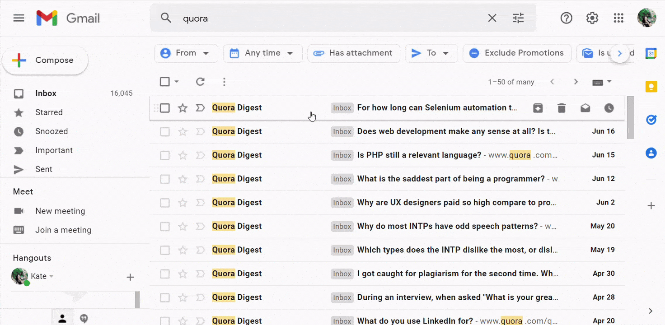Go to the Starred folder

[49, 112]
